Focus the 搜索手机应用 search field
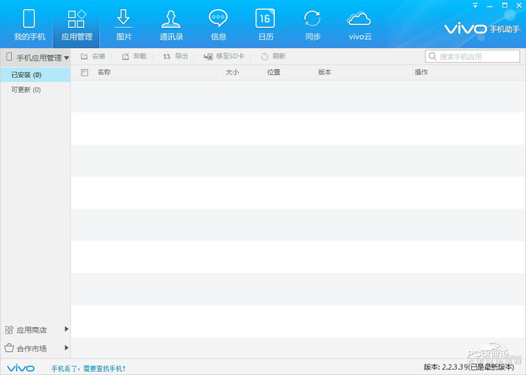526x375 pixels. click(x=473, y=56)
